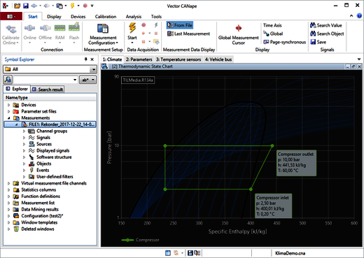Open the Start ribbon tab
Viewport: 364px width, 258px height.
coord(33,17)
